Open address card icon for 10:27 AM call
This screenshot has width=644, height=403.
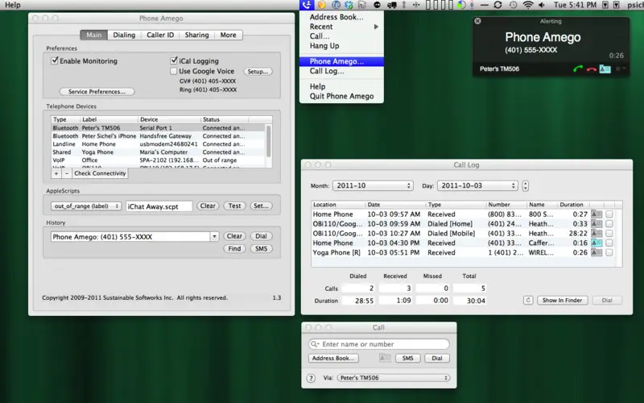click(597, 233)
